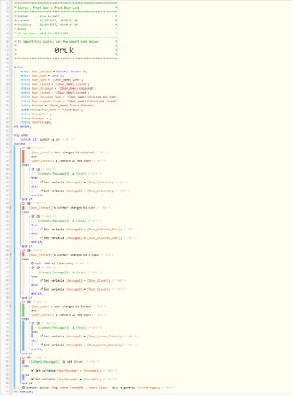Click the x² icon before Set variable textMessage = Message2
294x397 pixels.
33,371
